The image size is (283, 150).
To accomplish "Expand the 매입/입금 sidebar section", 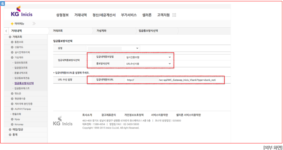I will tap(10, 130).
